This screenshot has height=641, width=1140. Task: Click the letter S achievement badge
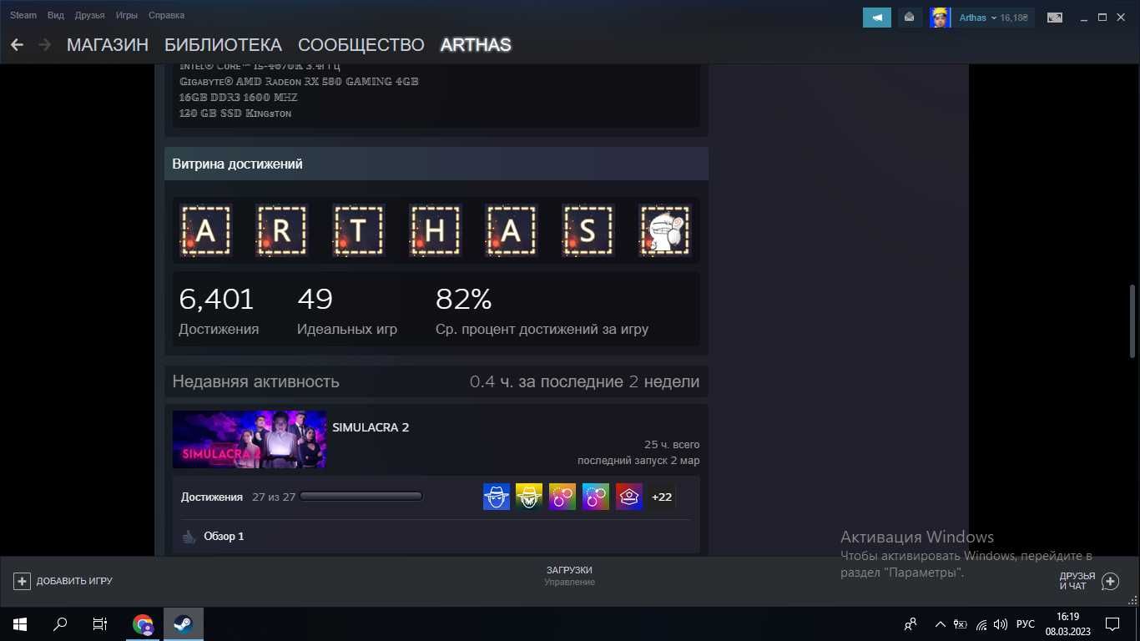click(588, 230)
